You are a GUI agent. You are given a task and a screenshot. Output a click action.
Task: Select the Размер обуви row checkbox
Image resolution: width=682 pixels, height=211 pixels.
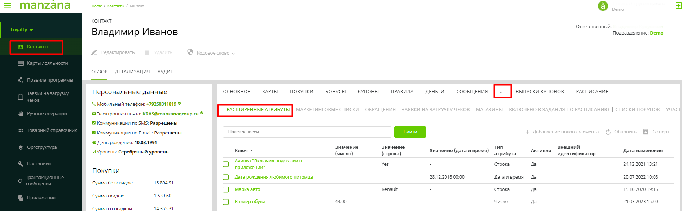226,202
